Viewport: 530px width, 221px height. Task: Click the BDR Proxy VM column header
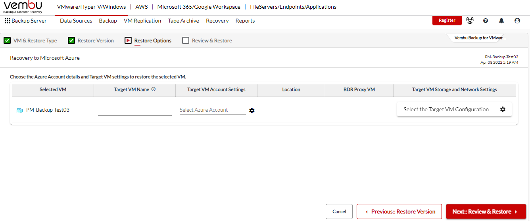click(359, 90)
